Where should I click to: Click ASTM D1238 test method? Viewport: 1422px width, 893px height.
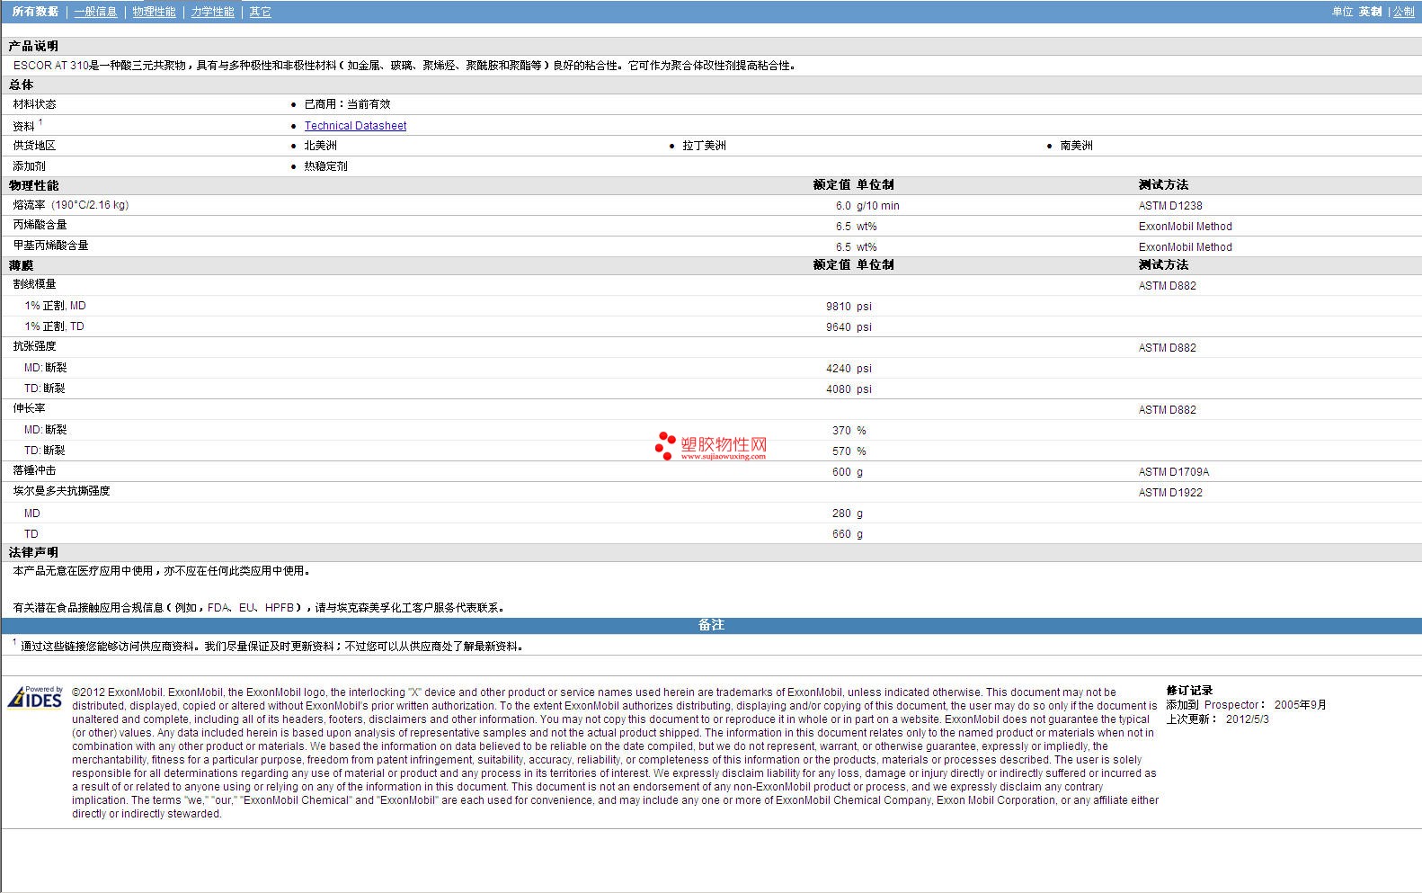pos(1170,206)
